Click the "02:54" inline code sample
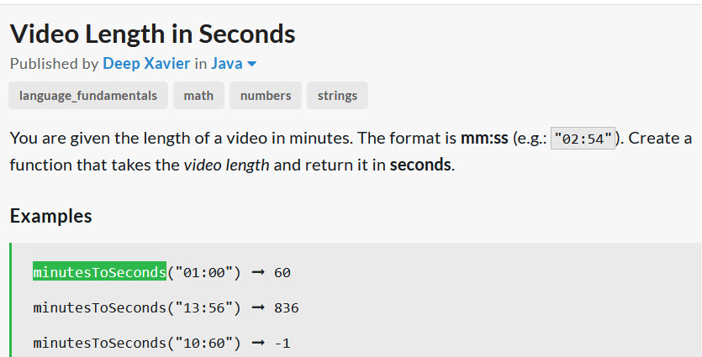The height and width of the screenshot is (357, 702). tap(583, 139)
